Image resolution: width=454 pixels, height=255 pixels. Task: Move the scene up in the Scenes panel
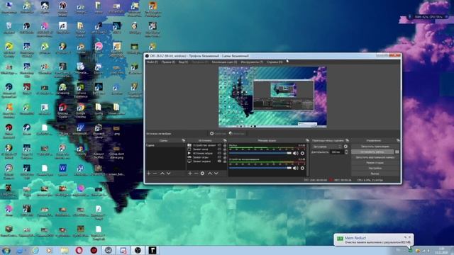pyautogui.click(x=162, y=173)
